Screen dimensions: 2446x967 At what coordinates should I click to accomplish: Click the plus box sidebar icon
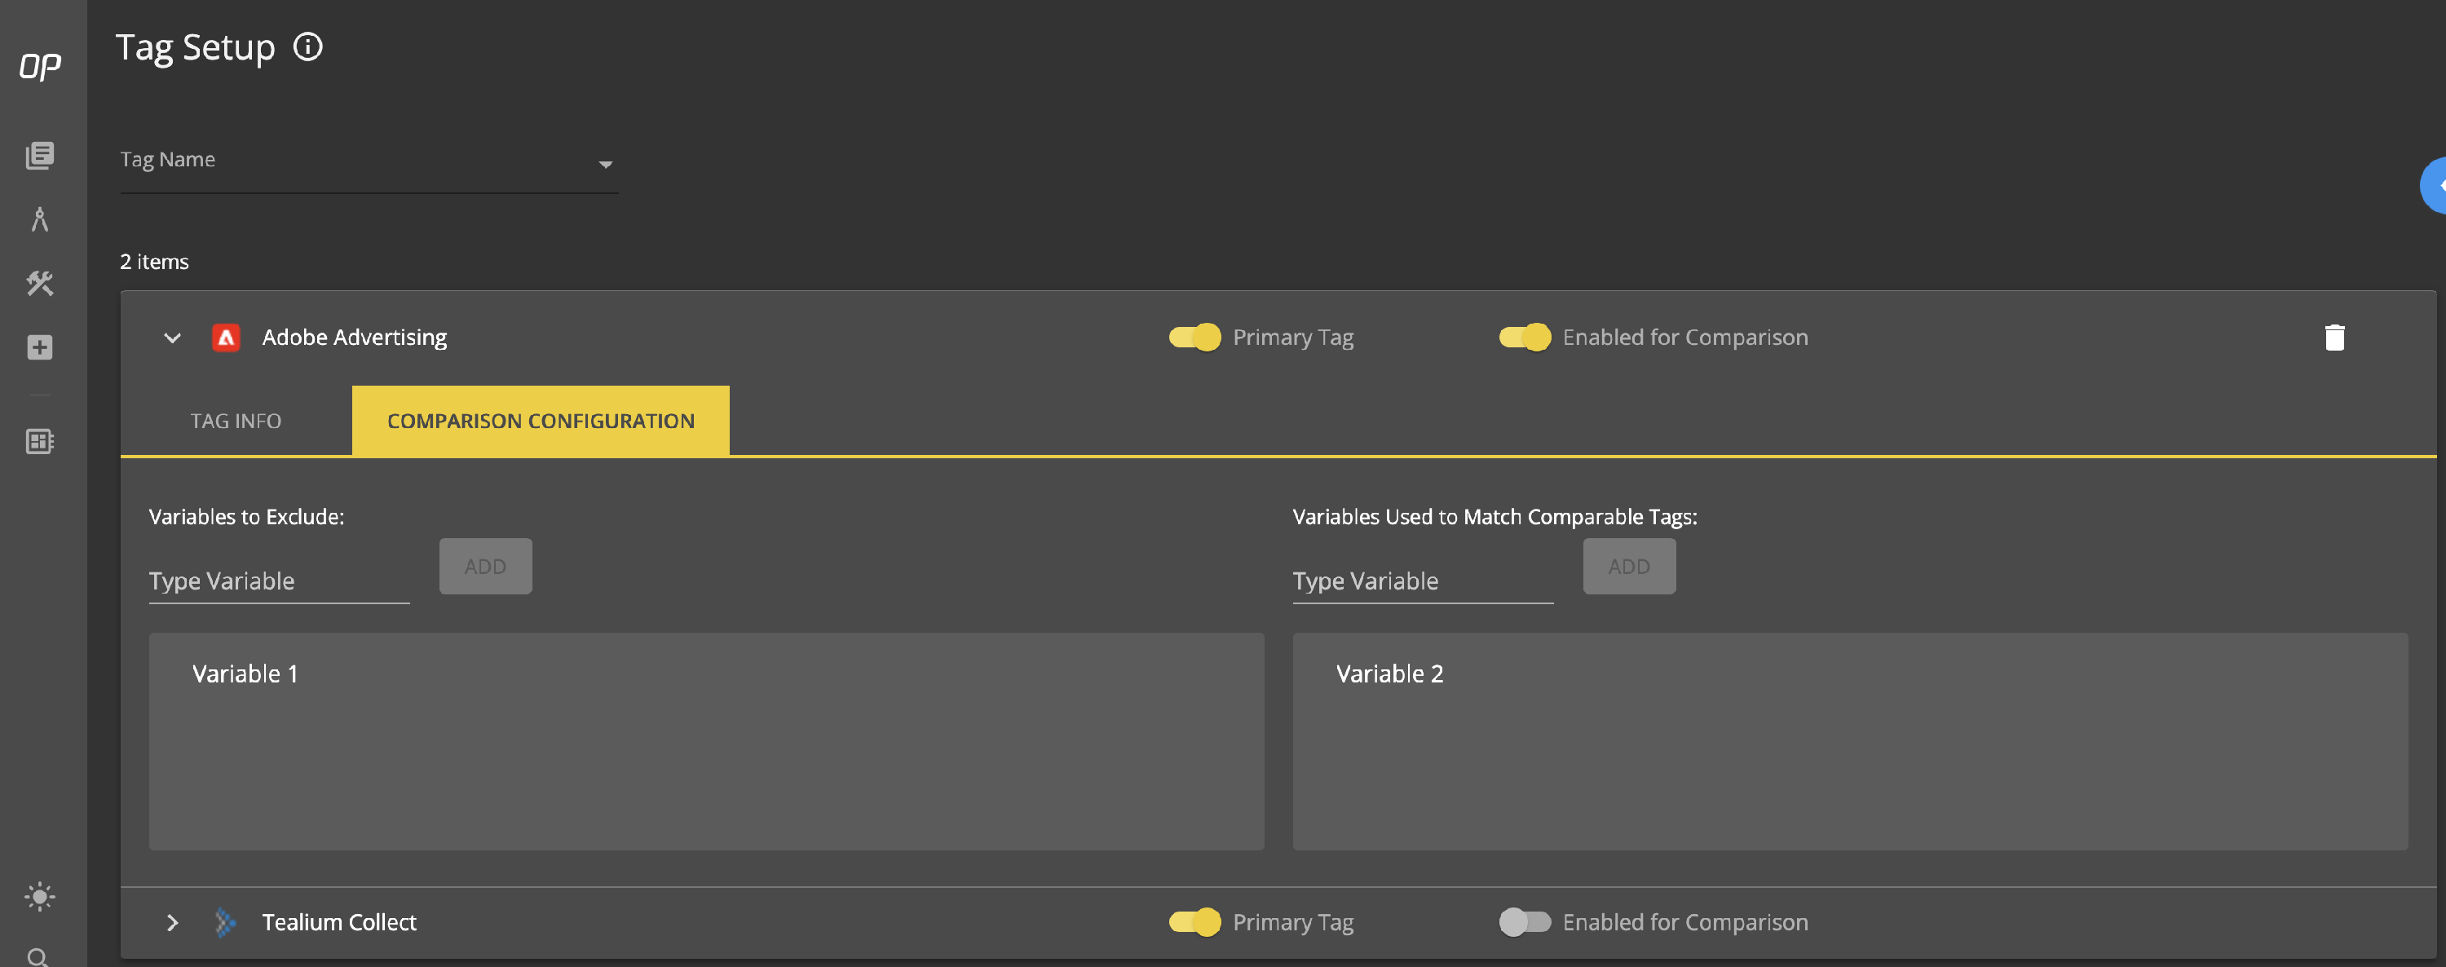pyautogui.click(x=40, y=347)
